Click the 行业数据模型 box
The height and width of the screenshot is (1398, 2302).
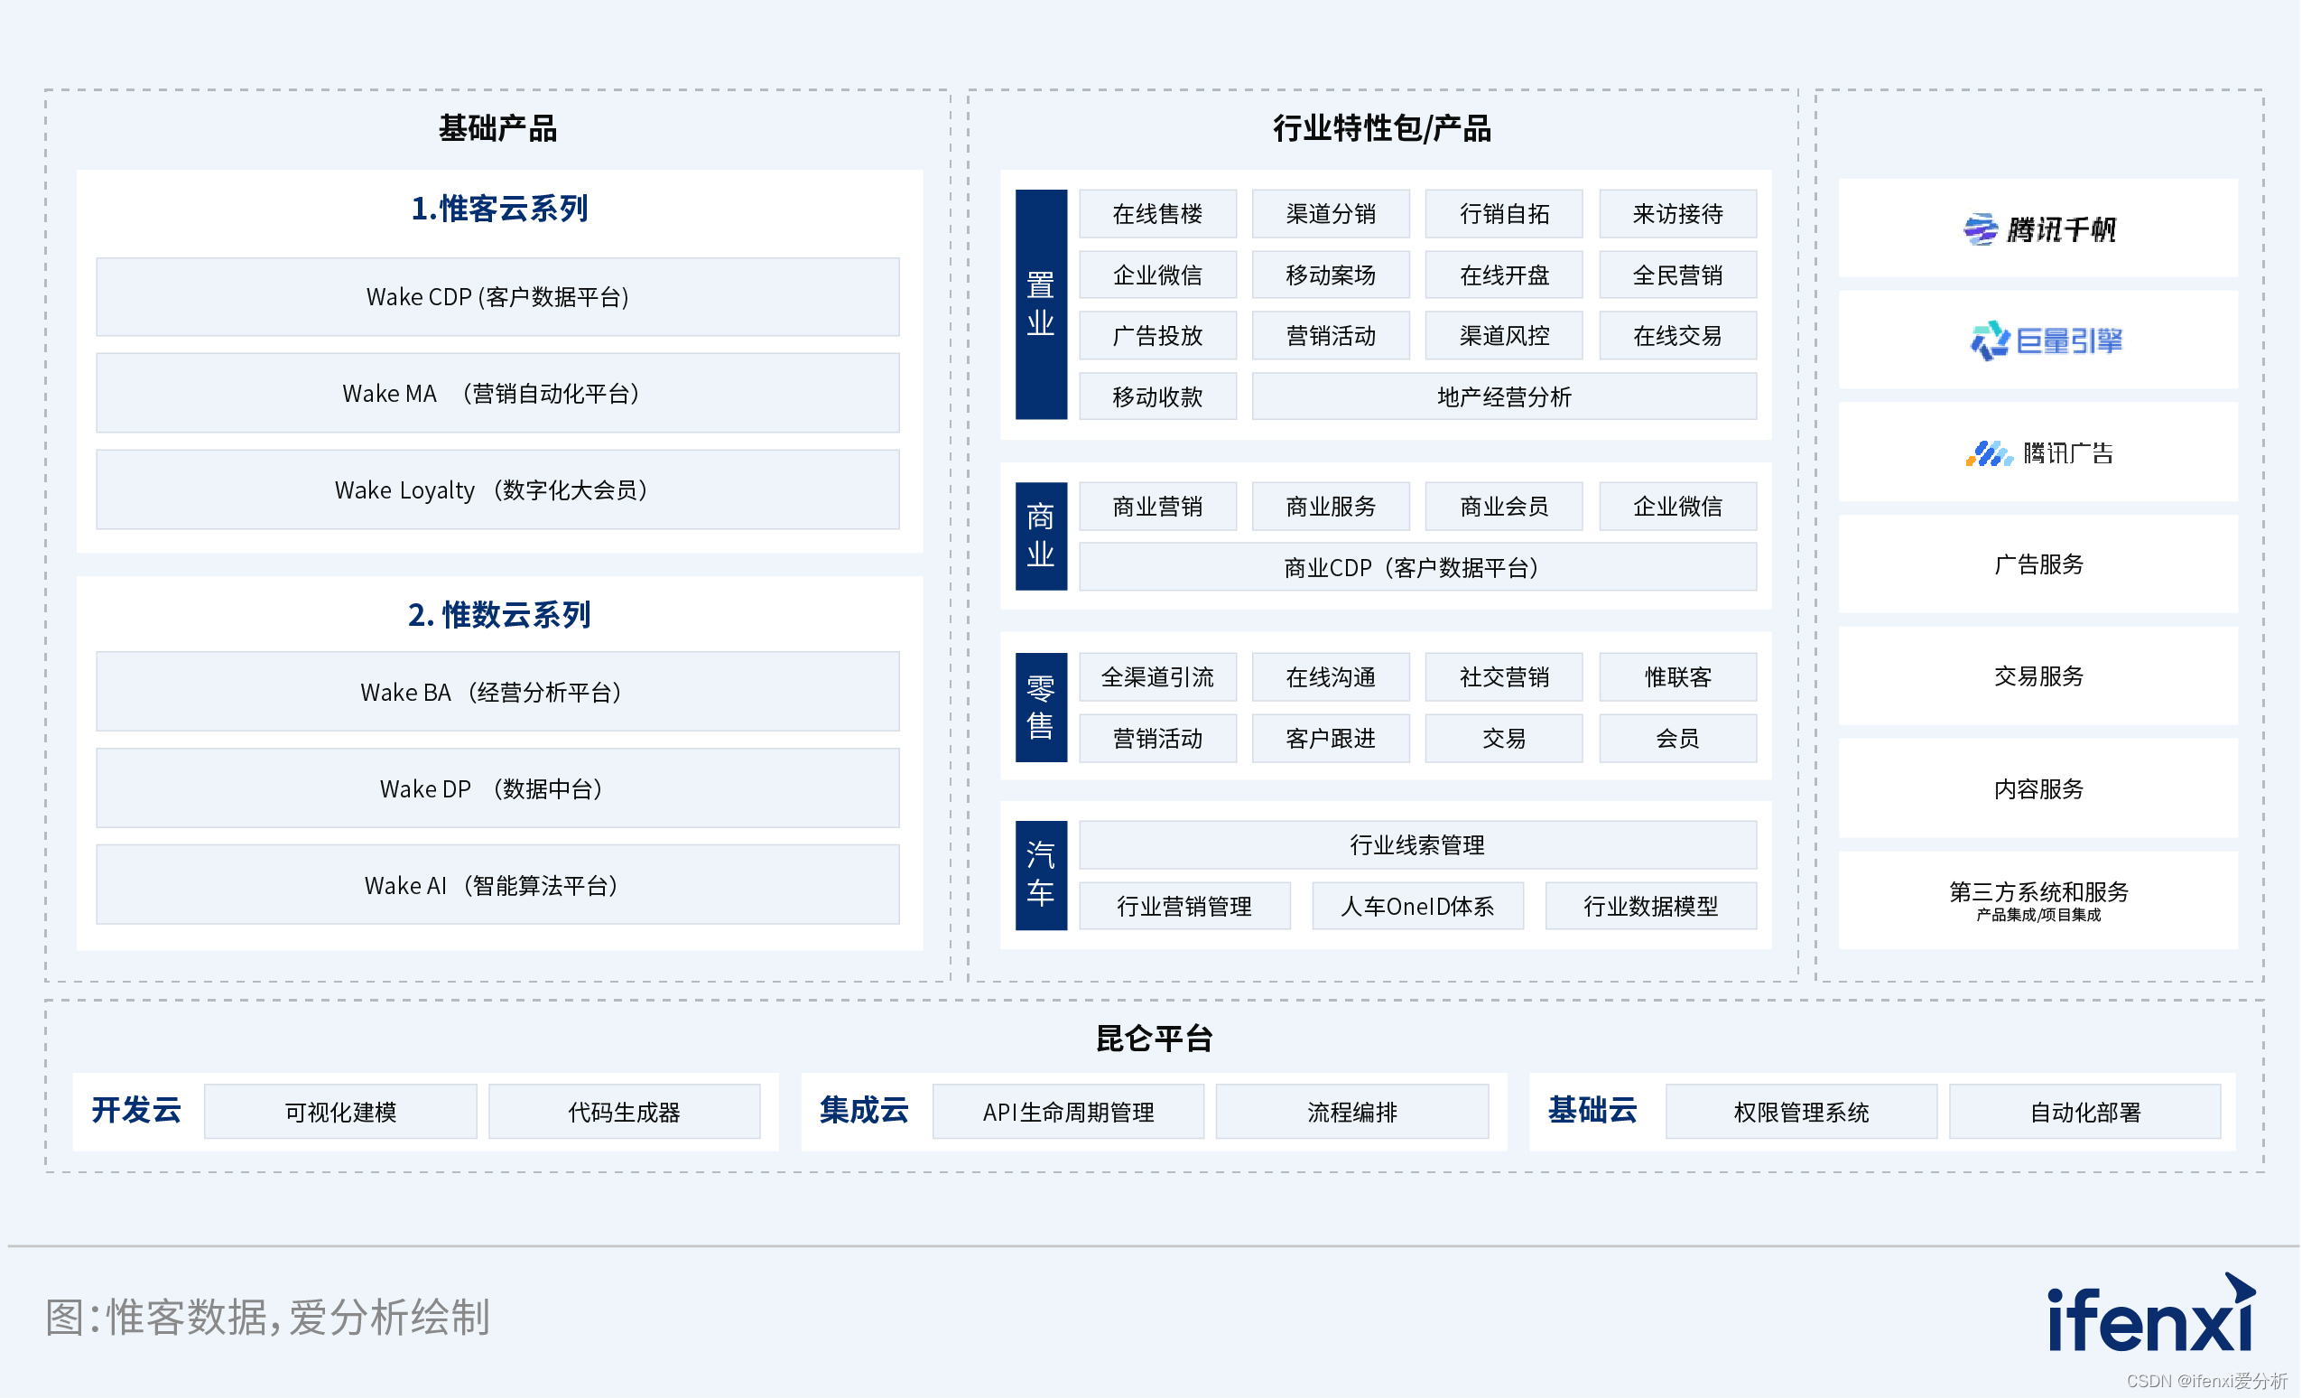[x=1651, y=906]
